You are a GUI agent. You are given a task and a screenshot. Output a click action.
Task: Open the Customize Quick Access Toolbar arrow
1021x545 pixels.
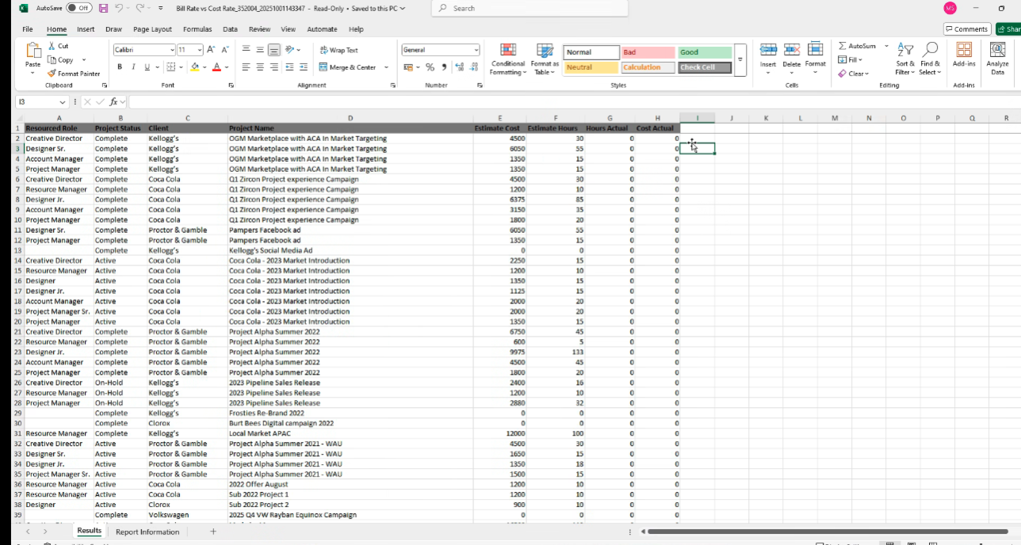pyautogui.click(x=161, y=8)
